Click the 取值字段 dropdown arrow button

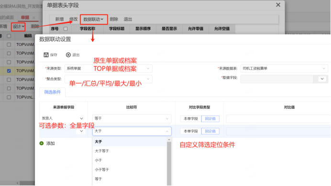322,79
